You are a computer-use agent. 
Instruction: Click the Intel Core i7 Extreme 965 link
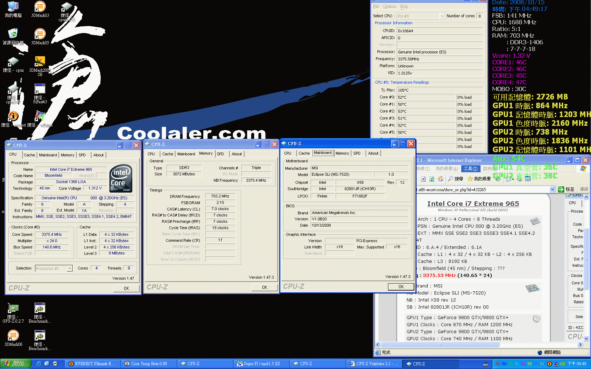point(473,203)
